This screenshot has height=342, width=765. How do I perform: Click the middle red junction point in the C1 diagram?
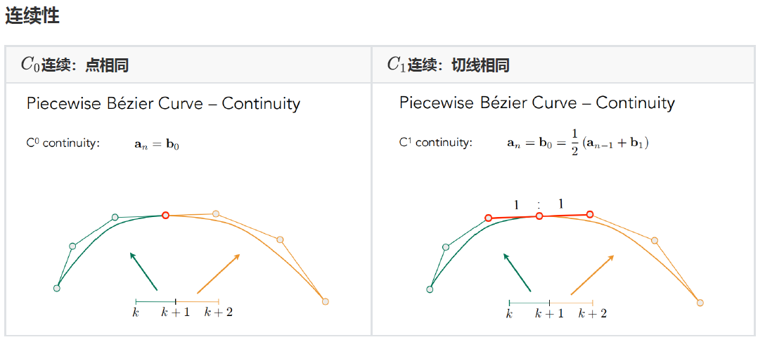pyautogui.click(x=539, y=216)
